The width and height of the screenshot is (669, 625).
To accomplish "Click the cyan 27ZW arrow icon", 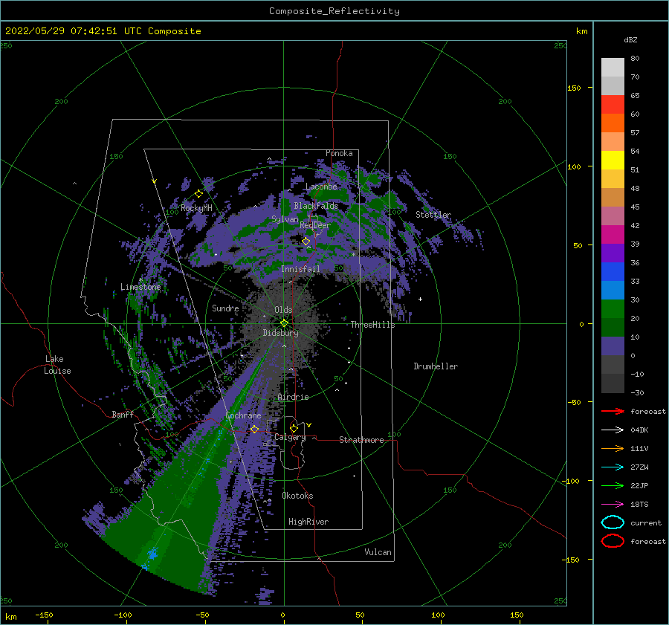I will [613, 467].
